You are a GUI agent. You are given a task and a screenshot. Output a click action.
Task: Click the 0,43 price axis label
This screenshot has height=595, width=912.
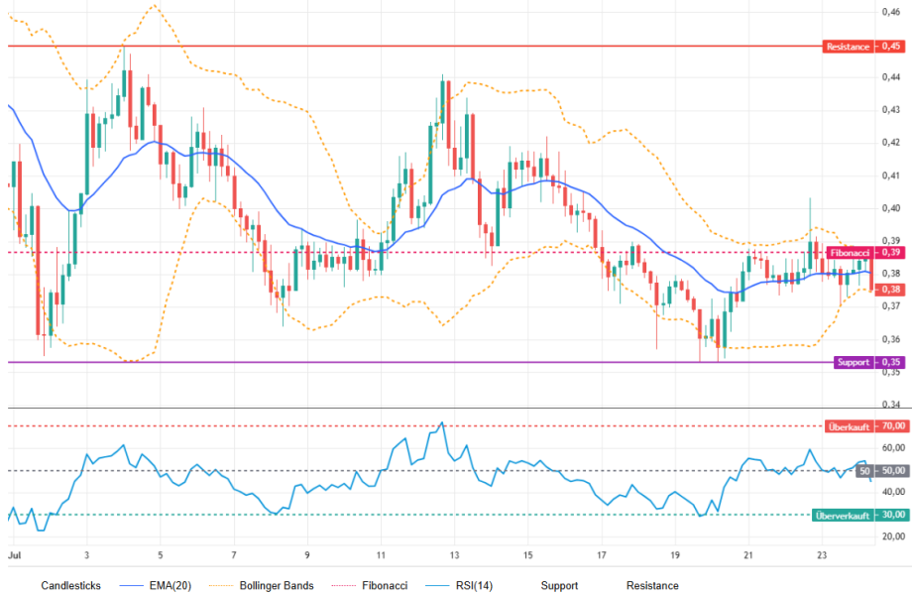pos(891,109)
